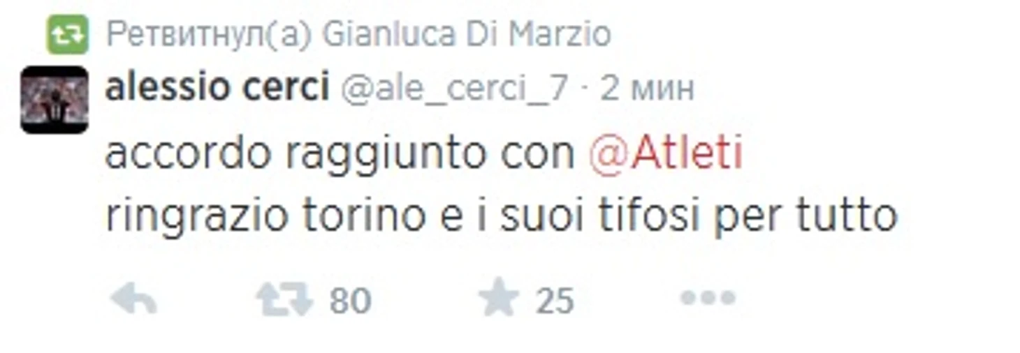
Task: Open alessio cerci's avatar thumbnail
Action: (54, 99)
